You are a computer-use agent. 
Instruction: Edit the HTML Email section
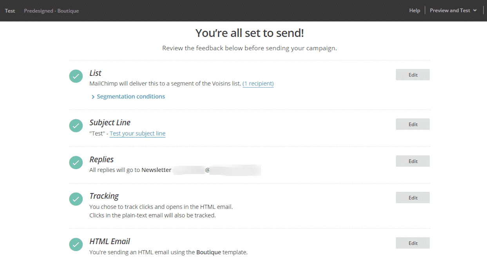click(x=413, y=243)
